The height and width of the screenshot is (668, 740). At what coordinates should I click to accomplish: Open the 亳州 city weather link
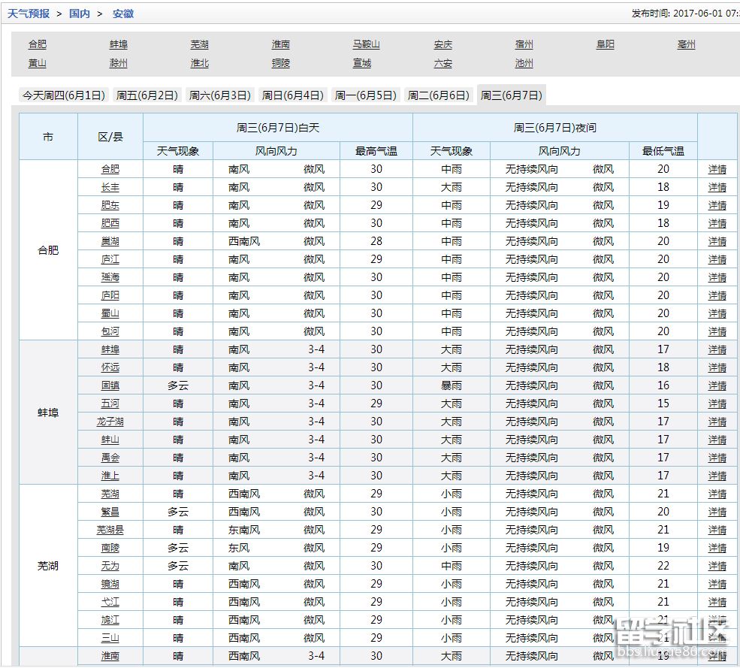(x=685, y=44)
